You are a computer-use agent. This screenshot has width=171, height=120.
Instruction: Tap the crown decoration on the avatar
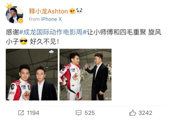[x=9, y=6]
